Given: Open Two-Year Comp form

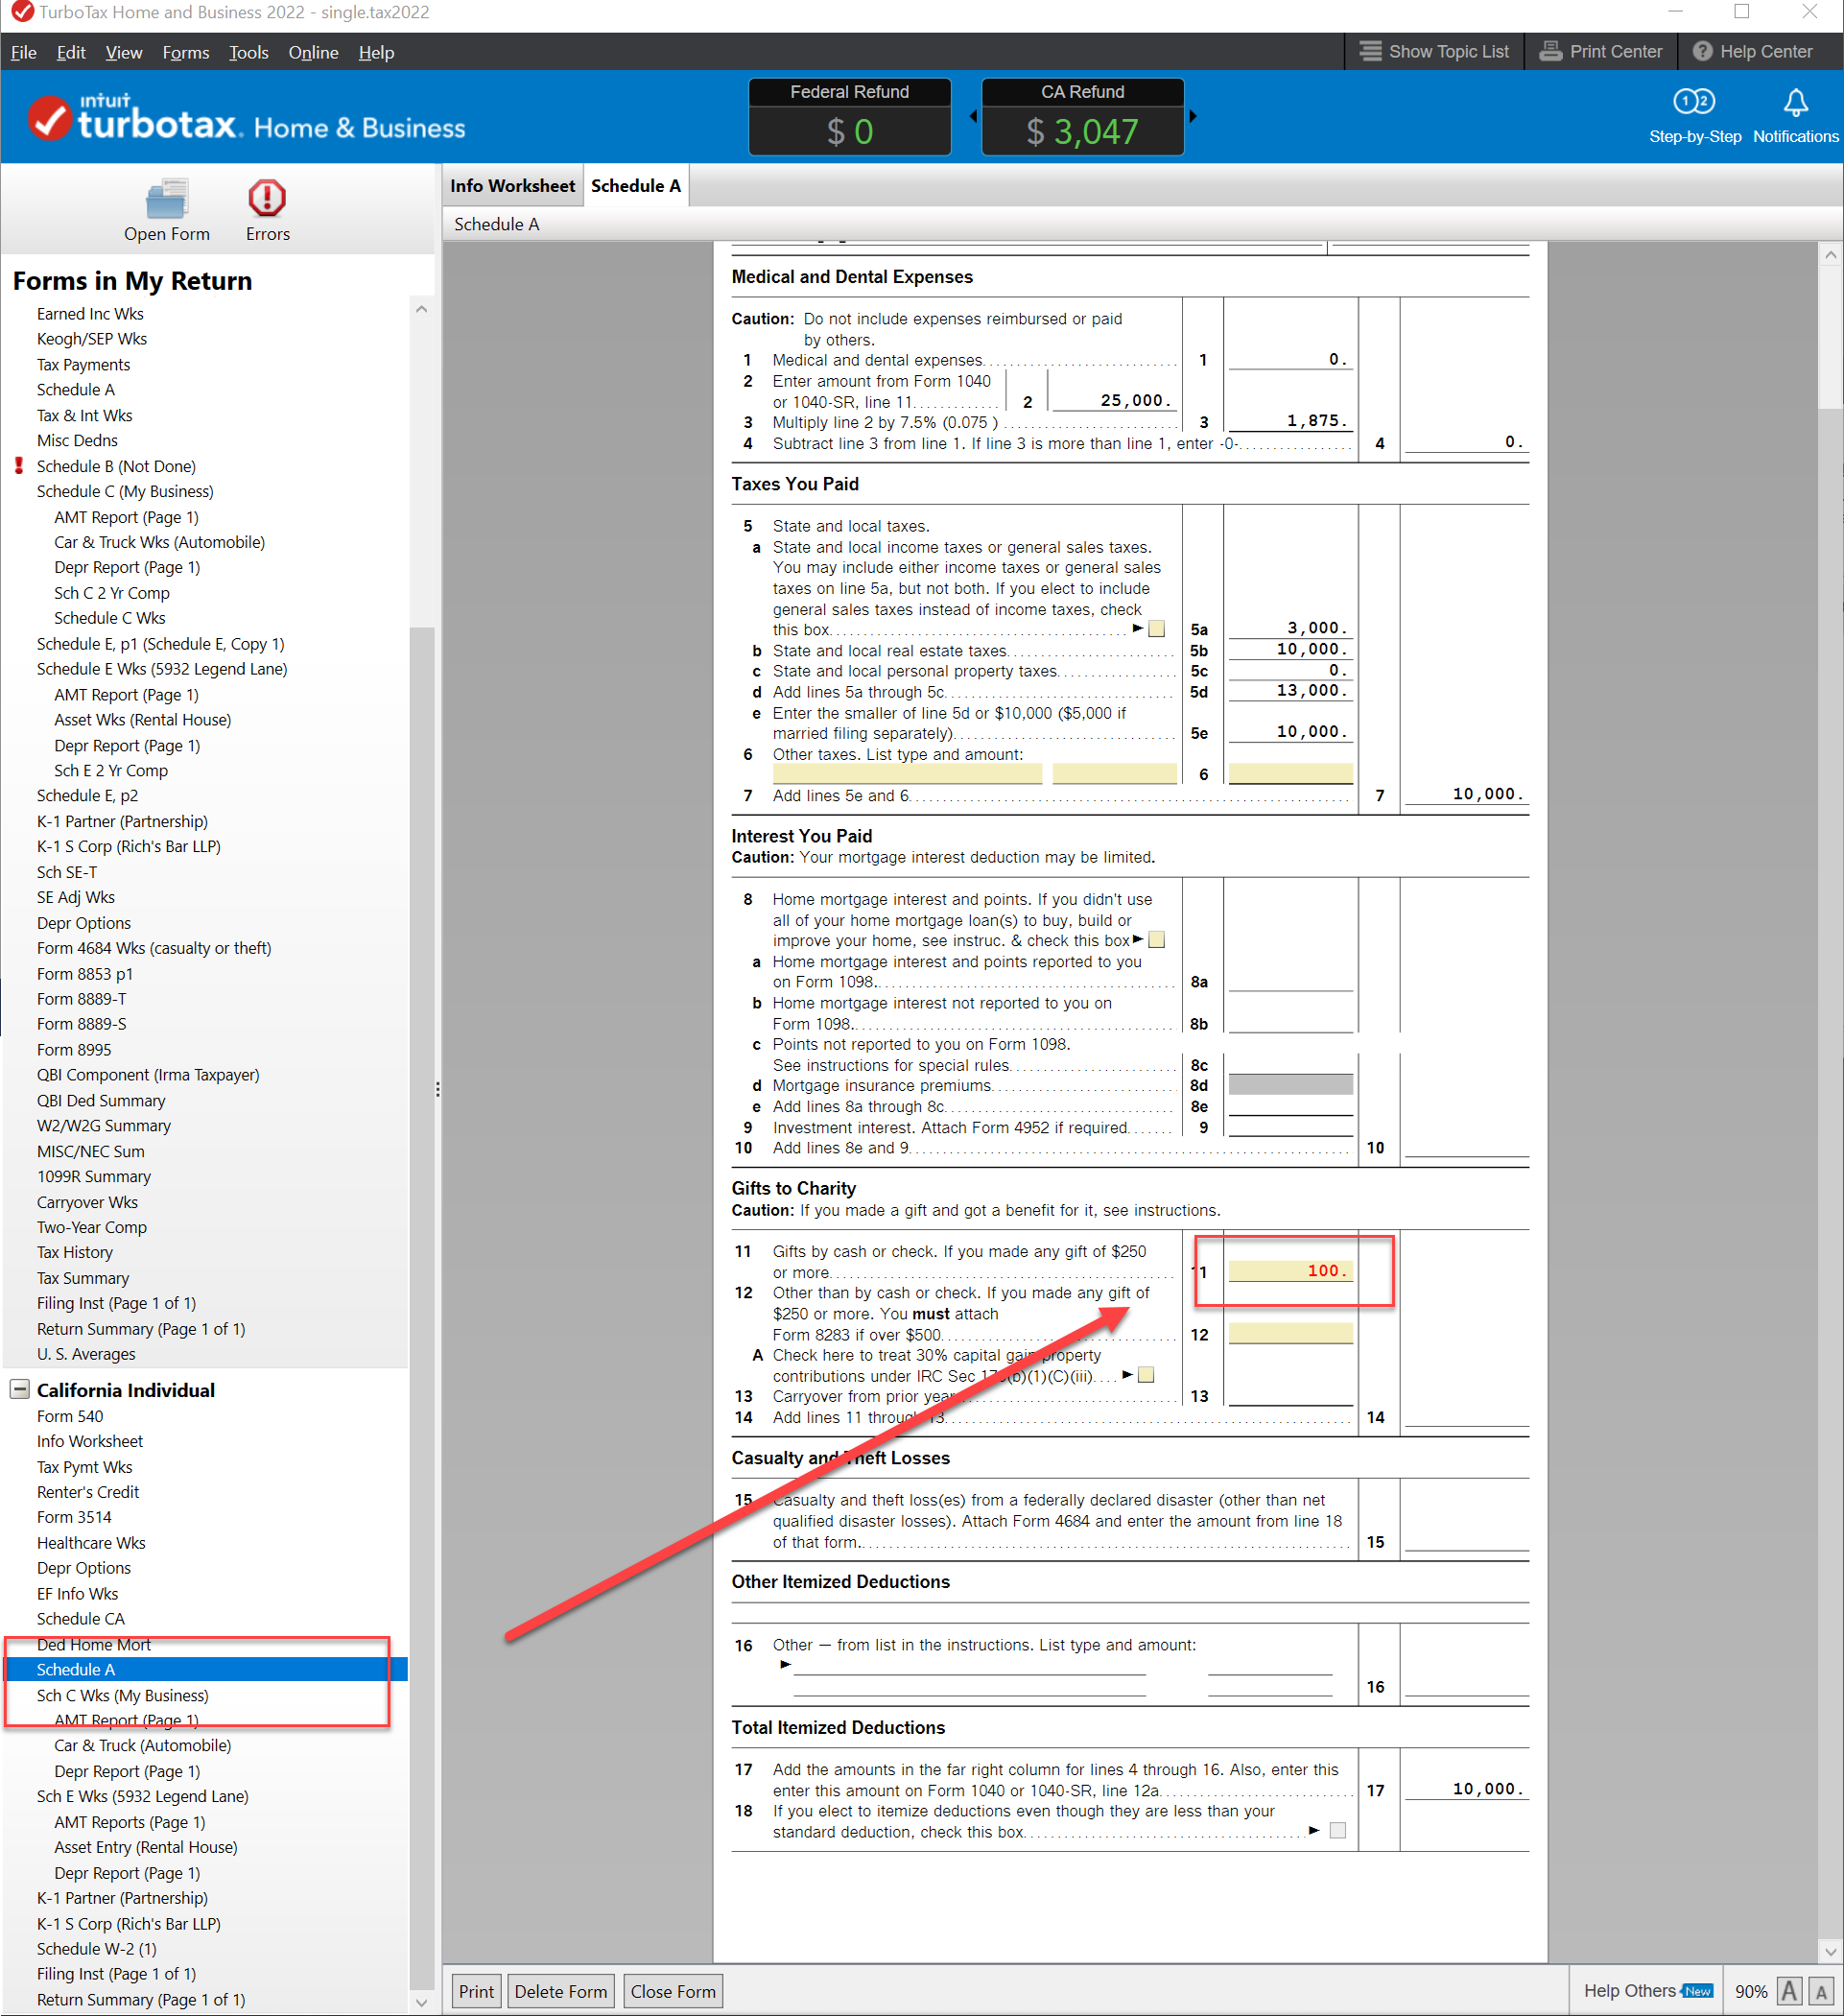Looking at the screenshot, I should pyautogui.click(x=92, y=1227).
